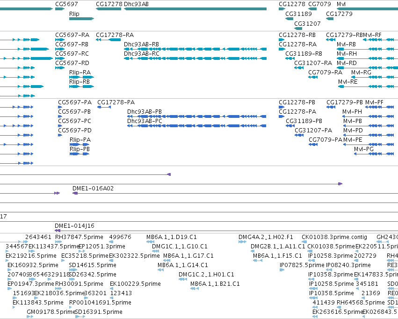The height and width of the screenshot is (319, 398).
Task: Click EST DMG1C.2_1.H01.C1 label
Action: [x=206, y=275]
